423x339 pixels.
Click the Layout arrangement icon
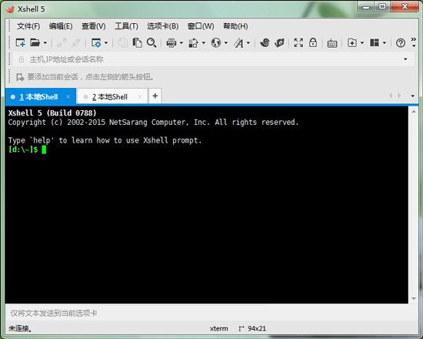(x=375, y=42)
